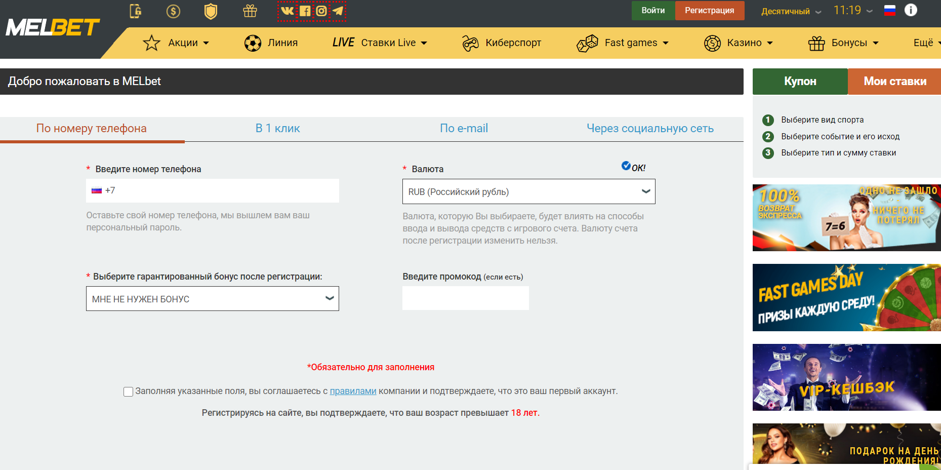
Task: Click the MELBET logo
Action: pos(53,28)
